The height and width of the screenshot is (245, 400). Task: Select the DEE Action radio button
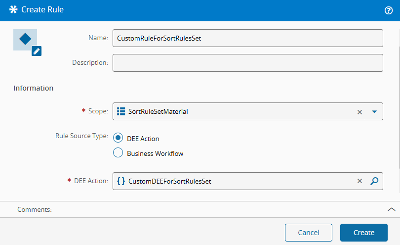pos(118,139)
